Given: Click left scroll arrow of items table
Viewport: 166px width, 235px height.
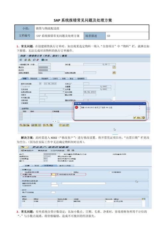Looking at the screenshot, I should (x=53, y=121).
